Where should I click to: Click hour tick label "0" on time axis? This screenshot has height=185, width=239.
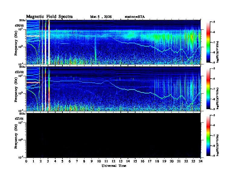26,161
